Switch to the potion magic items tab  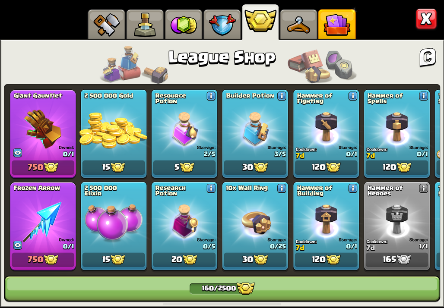coord(145,24)
